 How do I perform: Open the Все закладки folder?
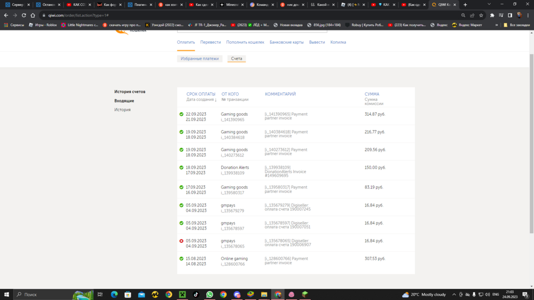point(517,25)
